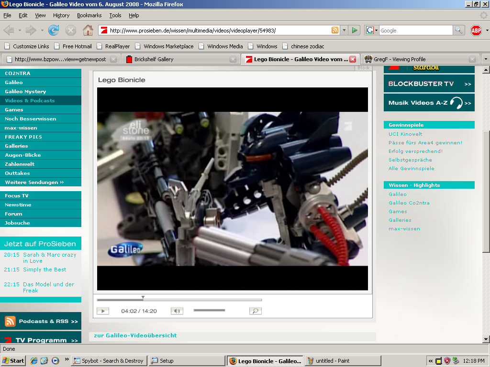Mute video with the speaker button
The image size is (490, 367).
pos(177,311)
